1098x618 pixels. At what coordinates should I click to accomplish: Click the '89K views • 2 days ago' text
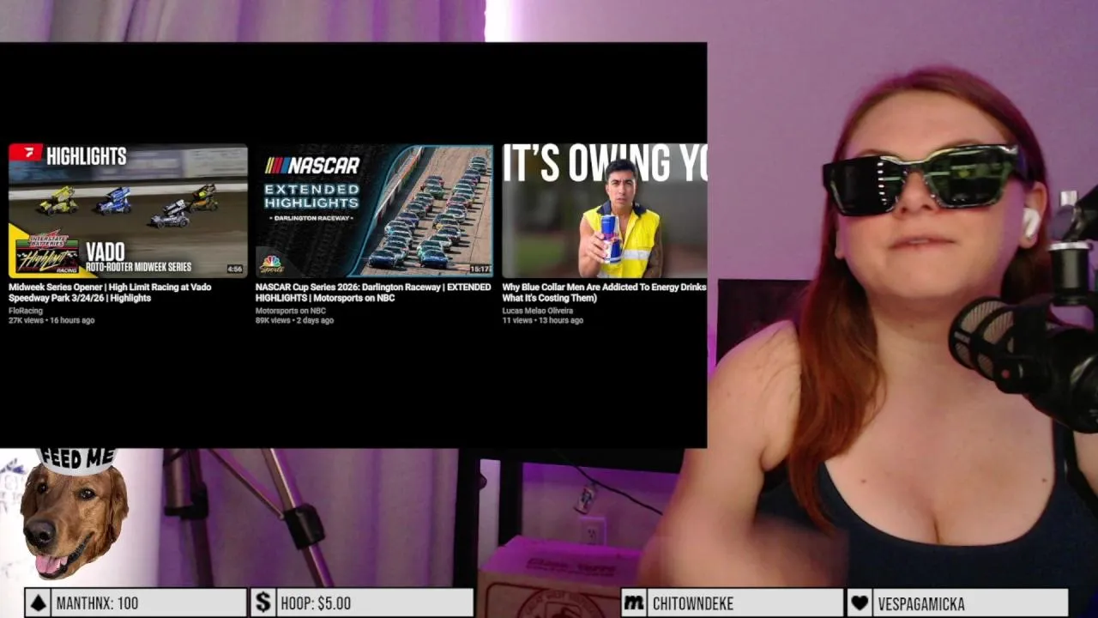pyautogui.click(x=294, y=320)
